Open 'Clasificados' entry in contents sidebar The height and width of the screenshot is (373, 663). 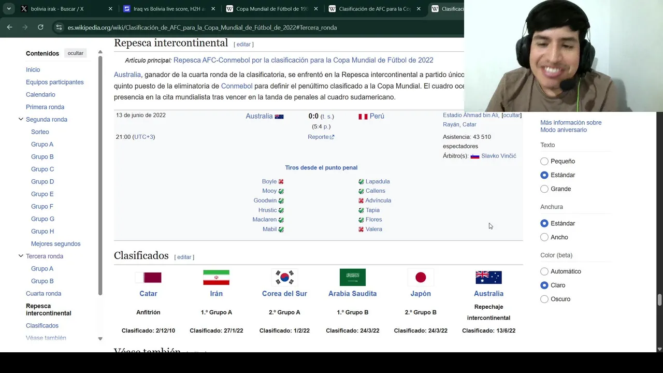click(42, 325)
